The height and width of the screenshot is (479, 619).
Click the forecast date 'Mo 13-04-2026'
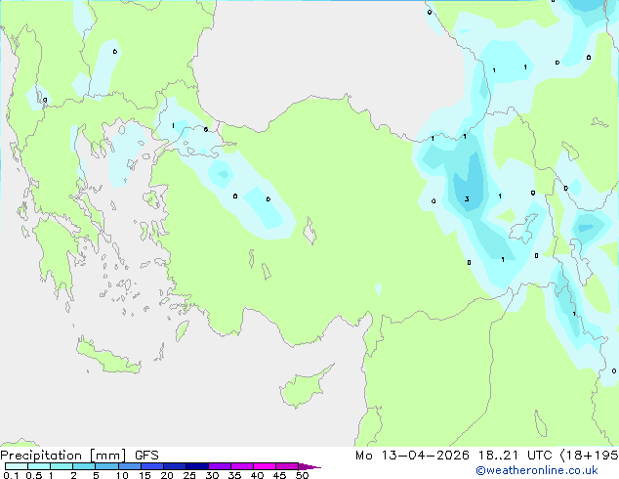coord(412,456)
